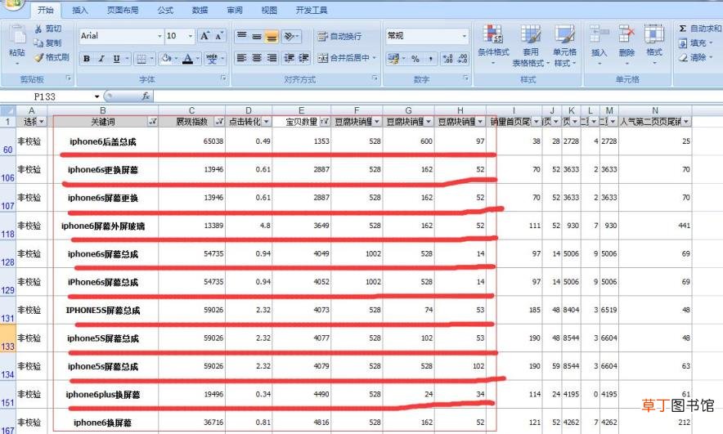Toggle Underline formatting
The height and width of the screenshot is (434, 723).
click(116, 59)
